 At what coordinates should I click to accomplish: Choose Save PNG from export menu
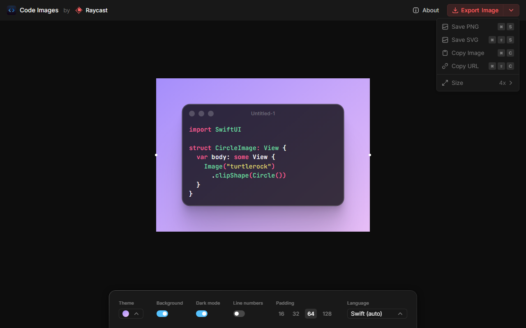[478, 27]
